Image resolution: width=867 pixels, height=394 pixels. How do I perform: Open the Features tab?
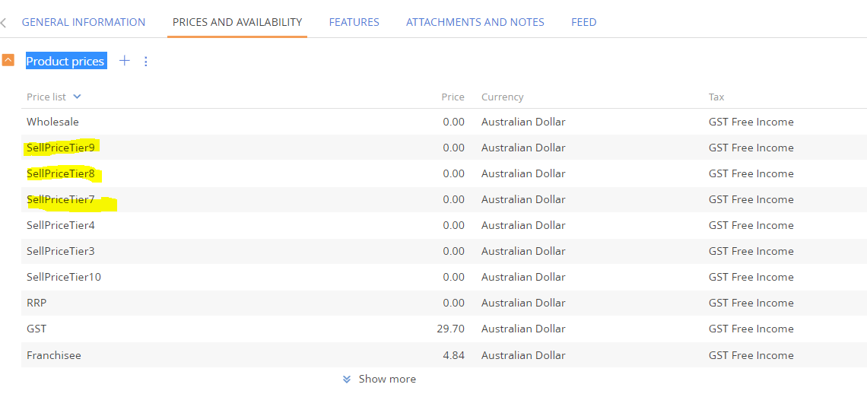(x=354, y=22)
